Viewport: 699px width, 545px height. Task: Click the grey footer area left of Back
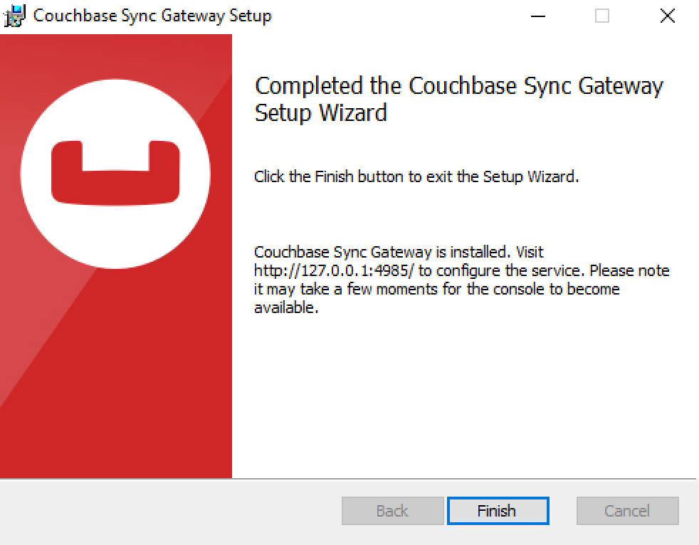(x=171, y=511)
